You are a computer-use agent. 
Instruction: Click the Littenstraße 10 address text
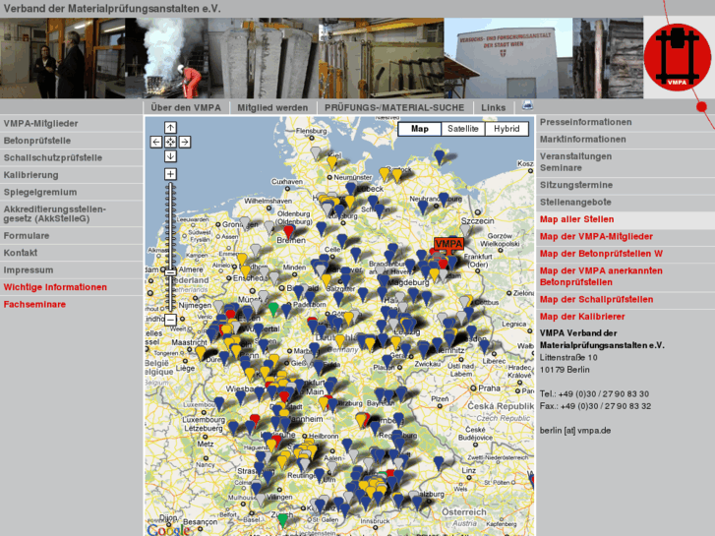[568, 358]
